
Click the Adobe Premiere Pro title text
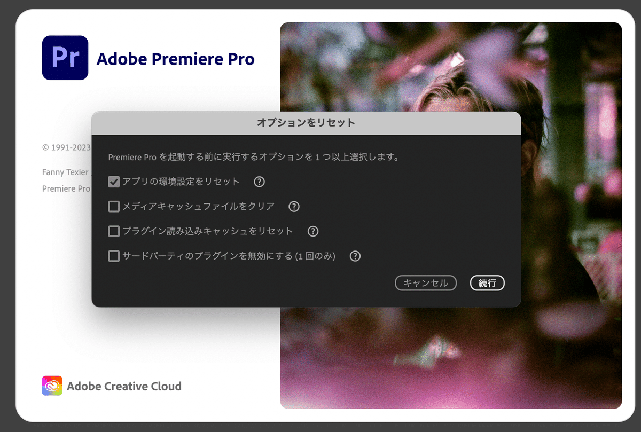(x=175, y=59)
